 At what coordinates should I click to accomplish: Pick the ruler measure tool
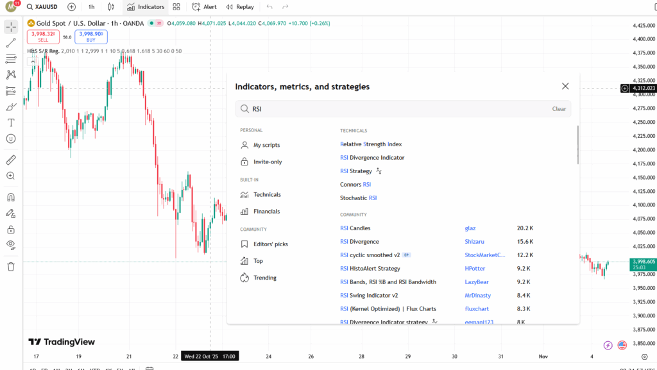[x=11, y=160]
